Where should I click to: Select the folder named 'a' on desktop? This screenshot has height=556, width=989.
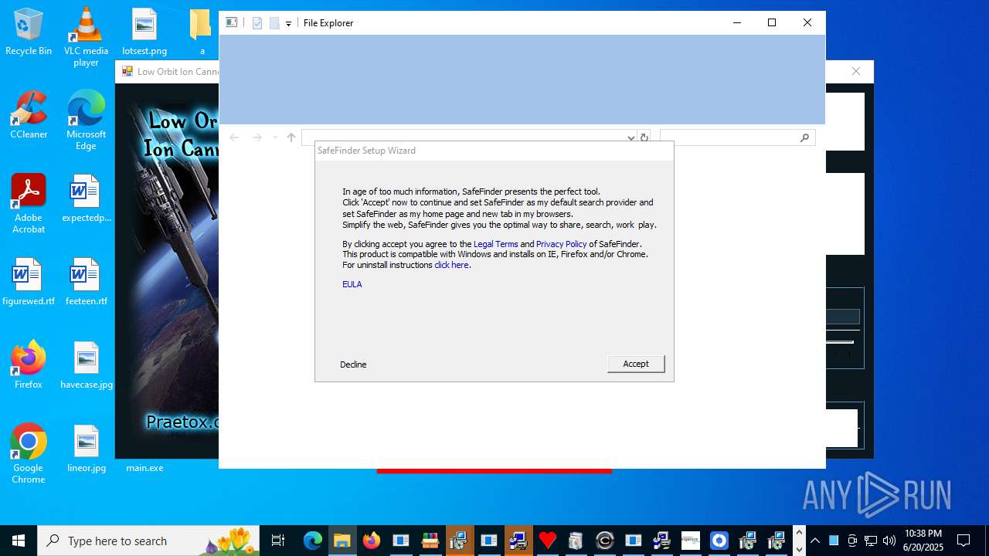click(202, 32)
